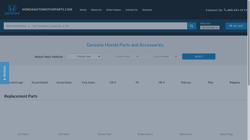The width and height of the screenshot is (250, 140).
Task: Select the Accord Hybrid model
Action: (40, 82)
